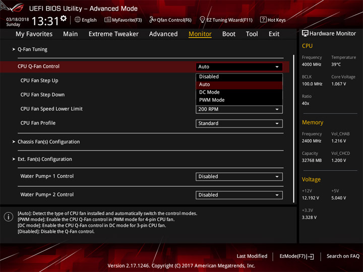The image size is (363, 272).
Task: Click the Ratio 40x value
Action: click(306, 103)
